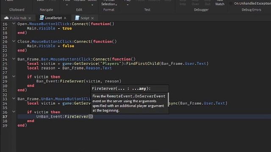Click 'Main.Visible' on line 17
The width and height of the screenshot is (271, 152).
pos(41,28)
